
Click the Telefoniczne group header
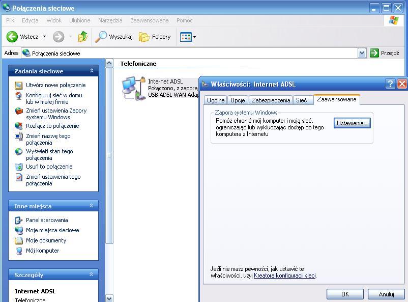[x=138, y=64]
